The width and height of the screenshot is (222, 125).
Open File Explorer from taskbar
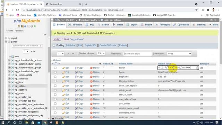pyautogui.click(x=27, y=123)
